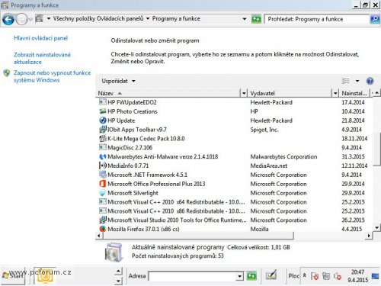Click the horizontal scrollbar left arrow

tap(99, 236)
